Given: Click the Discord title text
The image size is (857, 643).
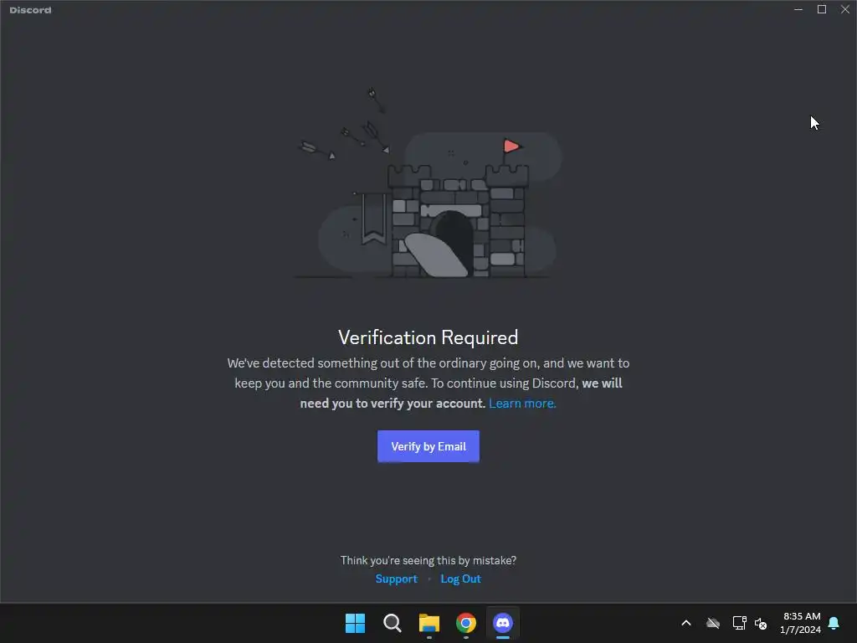Looking at the screenshot, I should pyautogui.click(x=31, y=10).
